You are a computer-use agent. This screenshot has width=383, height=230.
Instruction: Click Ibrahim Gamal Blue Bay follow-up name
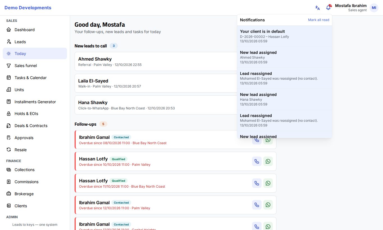tap(94, 137)
